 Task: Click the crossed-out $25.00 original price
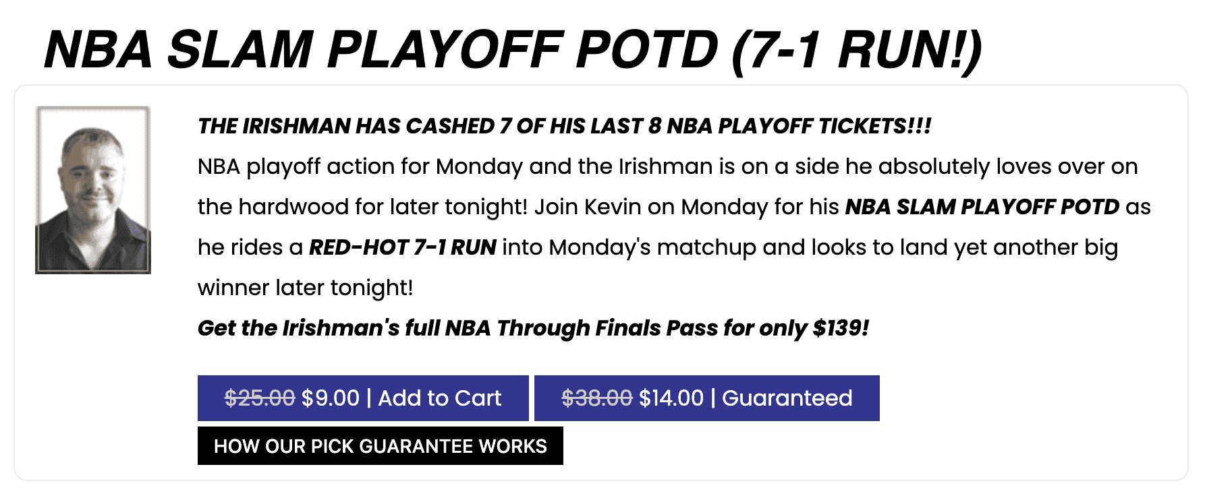tap(260, 398)
